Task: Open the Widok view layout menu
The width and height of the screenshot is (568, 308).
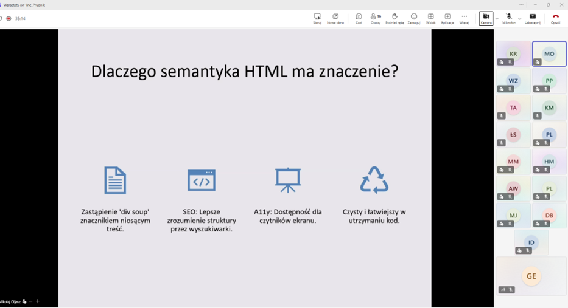Action: tap(431, 18)
